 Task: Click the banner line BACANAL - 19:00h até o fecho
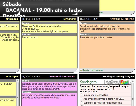[44, 10]
